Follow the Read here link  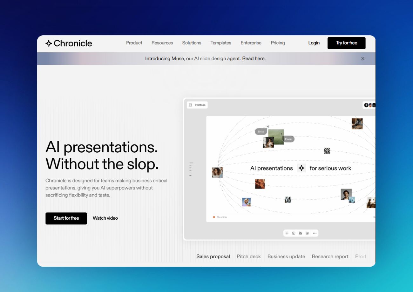(254, 59)
